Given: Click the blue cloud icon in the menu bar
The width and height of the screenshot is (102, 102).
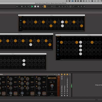Looking at the screenshot, I should tap(72, 1).
